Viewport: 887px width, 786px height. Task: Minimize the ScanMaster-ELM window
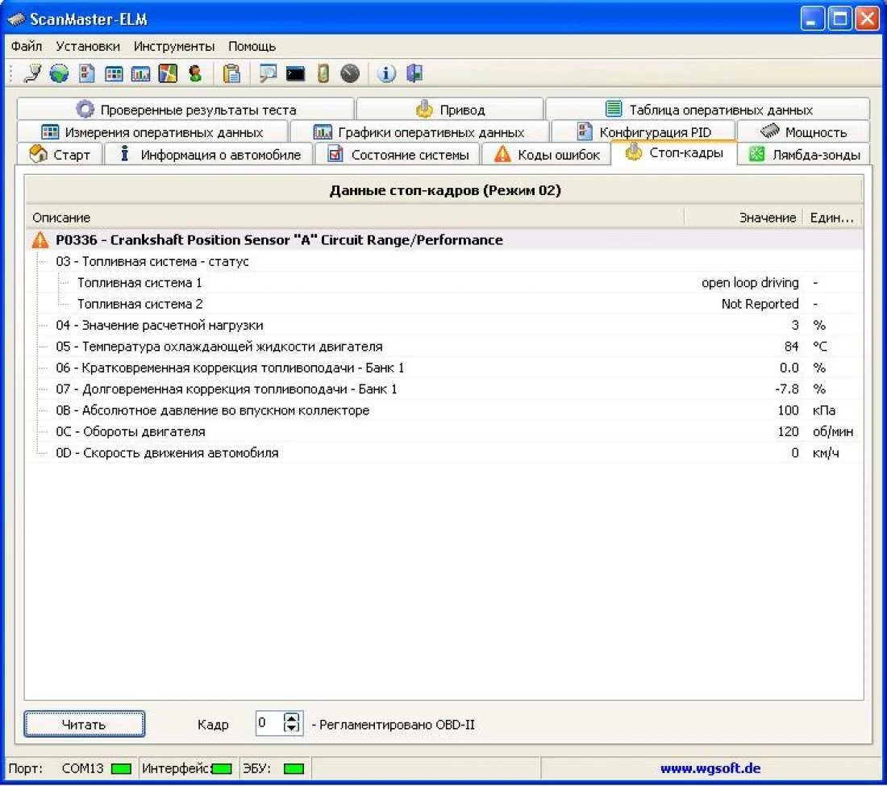pyautogui.click(x=812, y=19)
